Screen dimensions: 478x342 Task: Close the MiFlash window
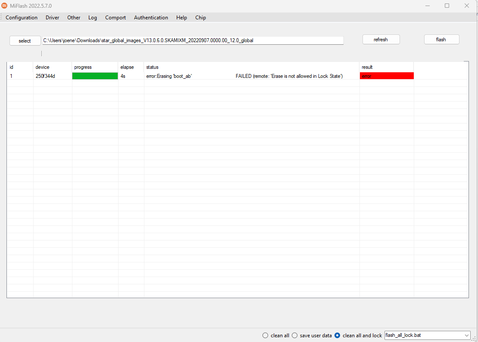point(467,6)
